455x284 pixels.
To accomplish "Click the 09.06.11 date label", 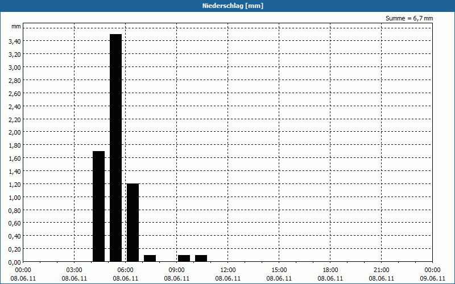I will pyautogui.click(x=432, y=278).
